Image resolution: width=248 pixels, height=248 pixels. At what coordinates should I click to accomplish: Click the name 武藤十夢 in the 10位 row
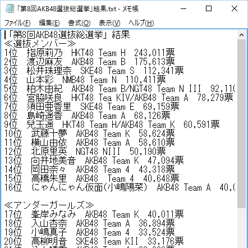tap(49, 134)
